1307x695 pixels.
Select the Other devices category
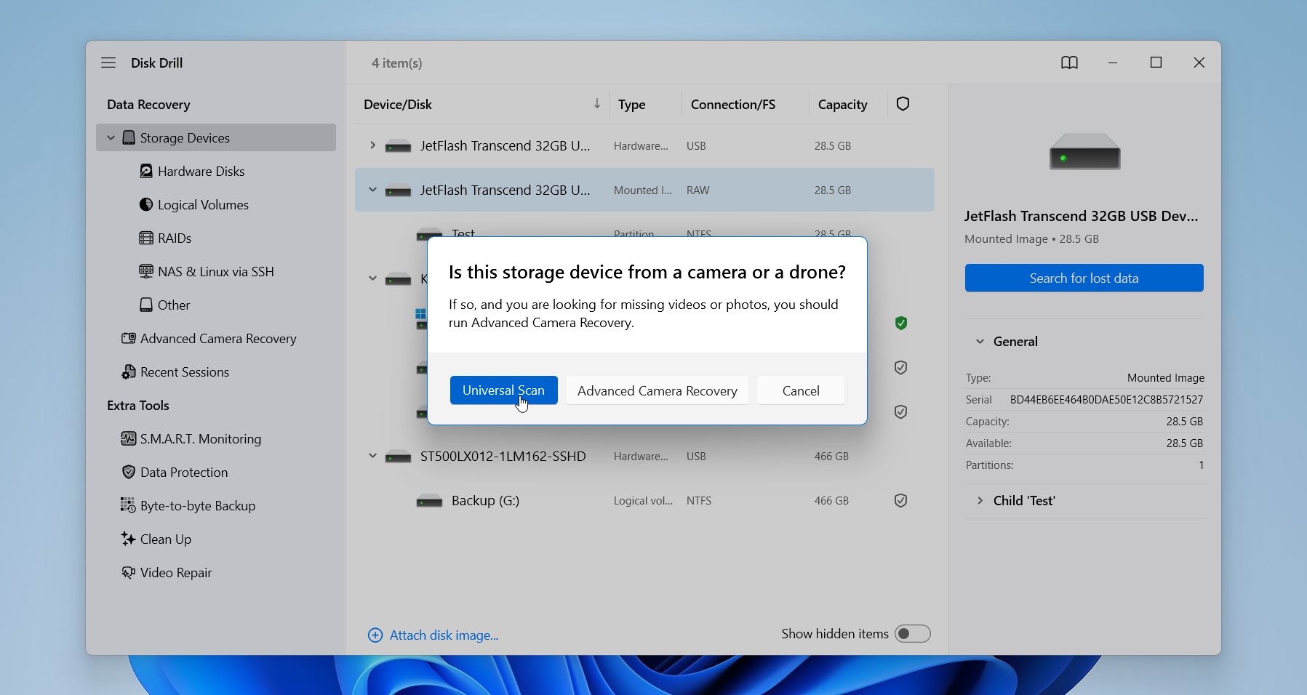(x=164, y=305)
